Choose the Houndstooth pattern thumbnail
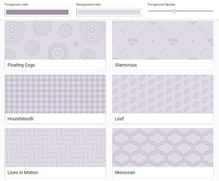The image size is (219, 181). pyautogui.click(x=55, y=94)
